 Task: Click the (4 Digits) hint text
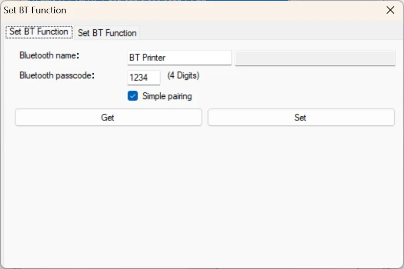[183, 76]
